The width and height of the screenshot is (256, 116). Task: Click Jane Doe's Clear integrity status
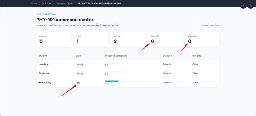click(x=195, y=64)
